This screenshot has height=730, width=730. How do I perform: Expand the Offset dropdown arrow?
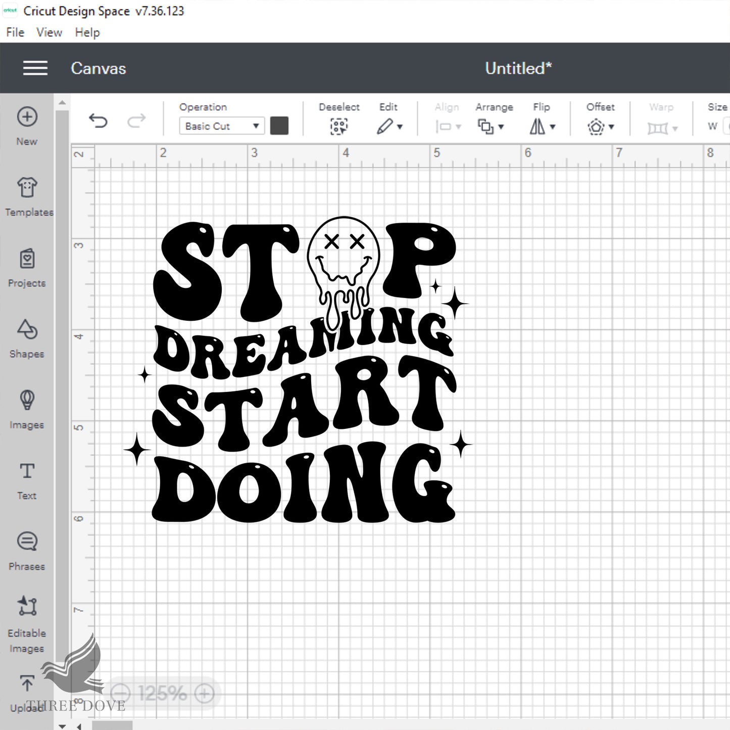tap(611, 127)
